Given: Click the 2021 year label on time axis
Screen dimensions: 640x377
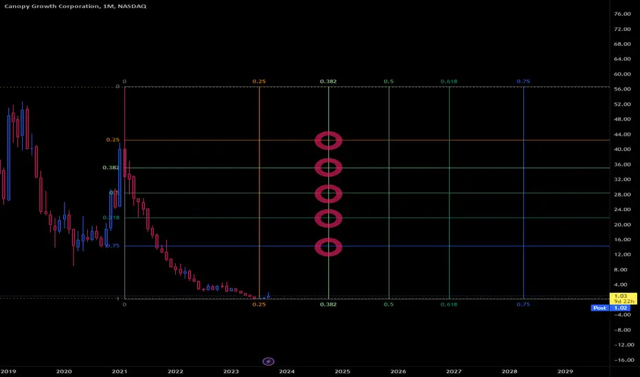Looking at the screenshot, I should [x=119, y=372].
